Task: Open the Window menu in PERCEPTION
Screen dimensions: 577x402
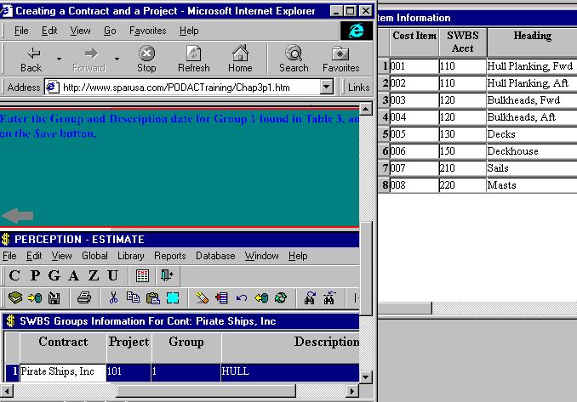Action: (261, 256)
